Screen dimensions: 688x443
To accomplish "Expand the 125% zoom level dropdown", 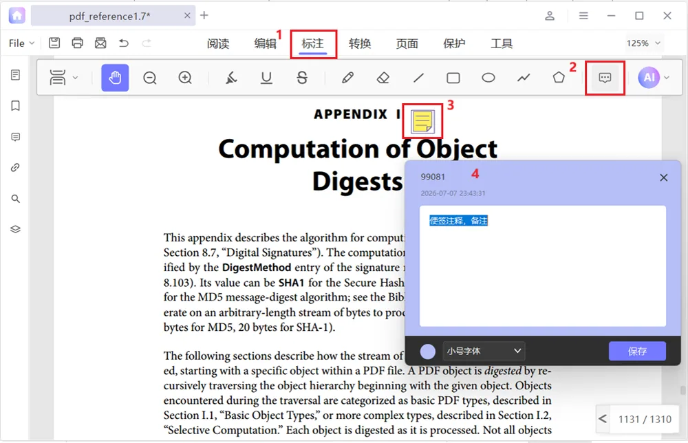I will (x=643, y=43).
